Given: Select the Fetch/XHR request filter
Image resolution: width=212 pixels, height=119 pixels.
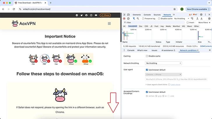Looking at the screenshot, I should [x=132, y=26].
